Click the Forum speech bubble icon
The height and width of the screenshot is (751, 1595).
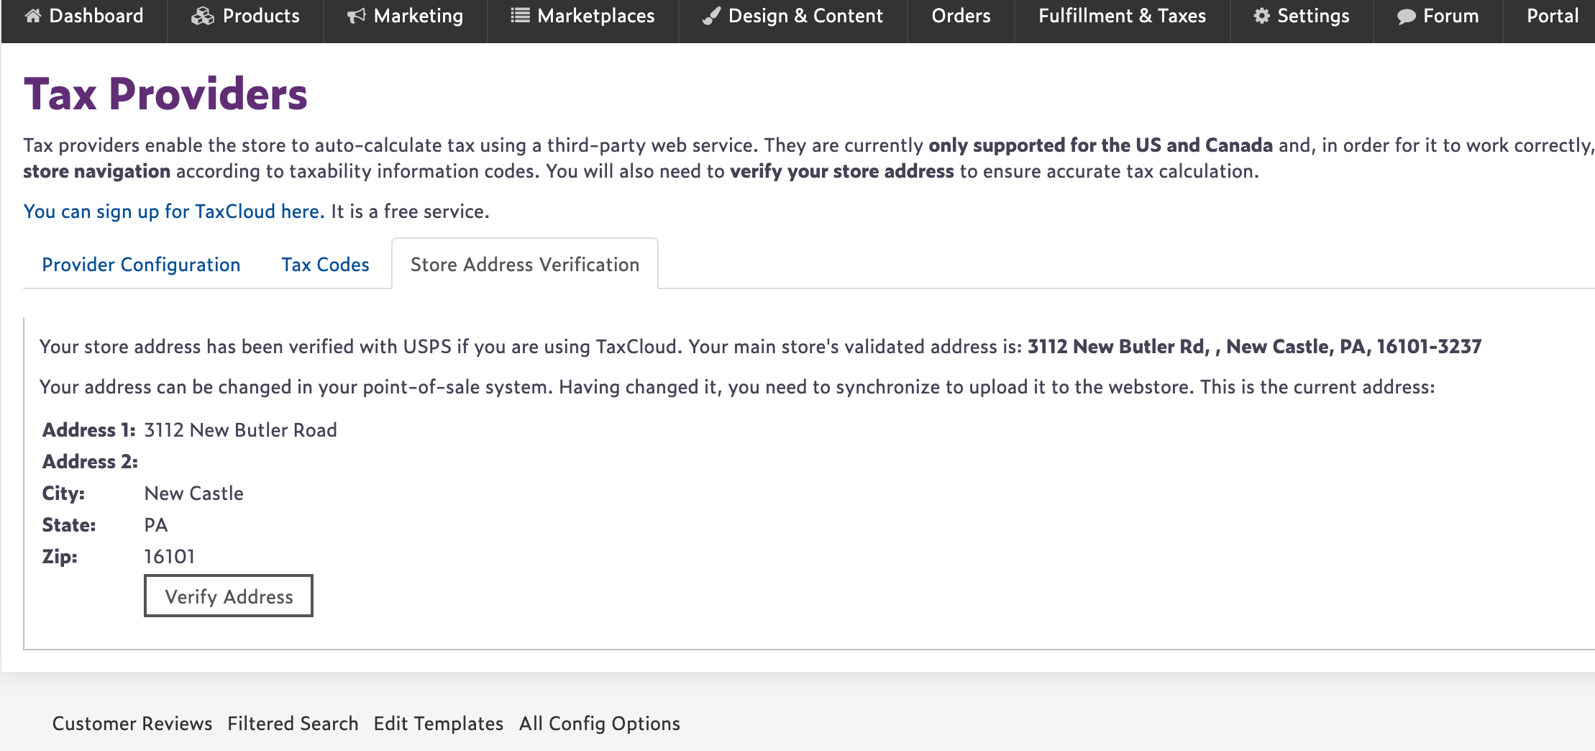(x=1406, y=17)
